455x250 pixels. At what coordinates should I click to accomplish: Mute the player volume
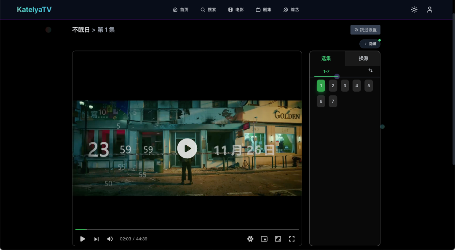click(110, 239)
